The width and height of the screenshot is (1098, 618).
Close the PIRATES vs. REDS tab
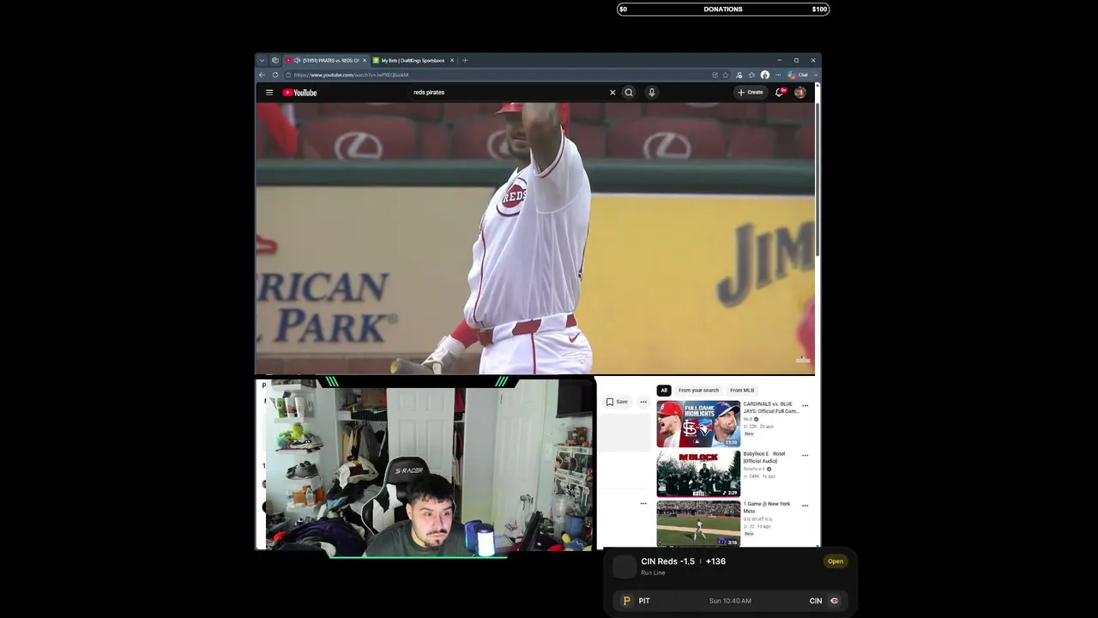point(365,60)
